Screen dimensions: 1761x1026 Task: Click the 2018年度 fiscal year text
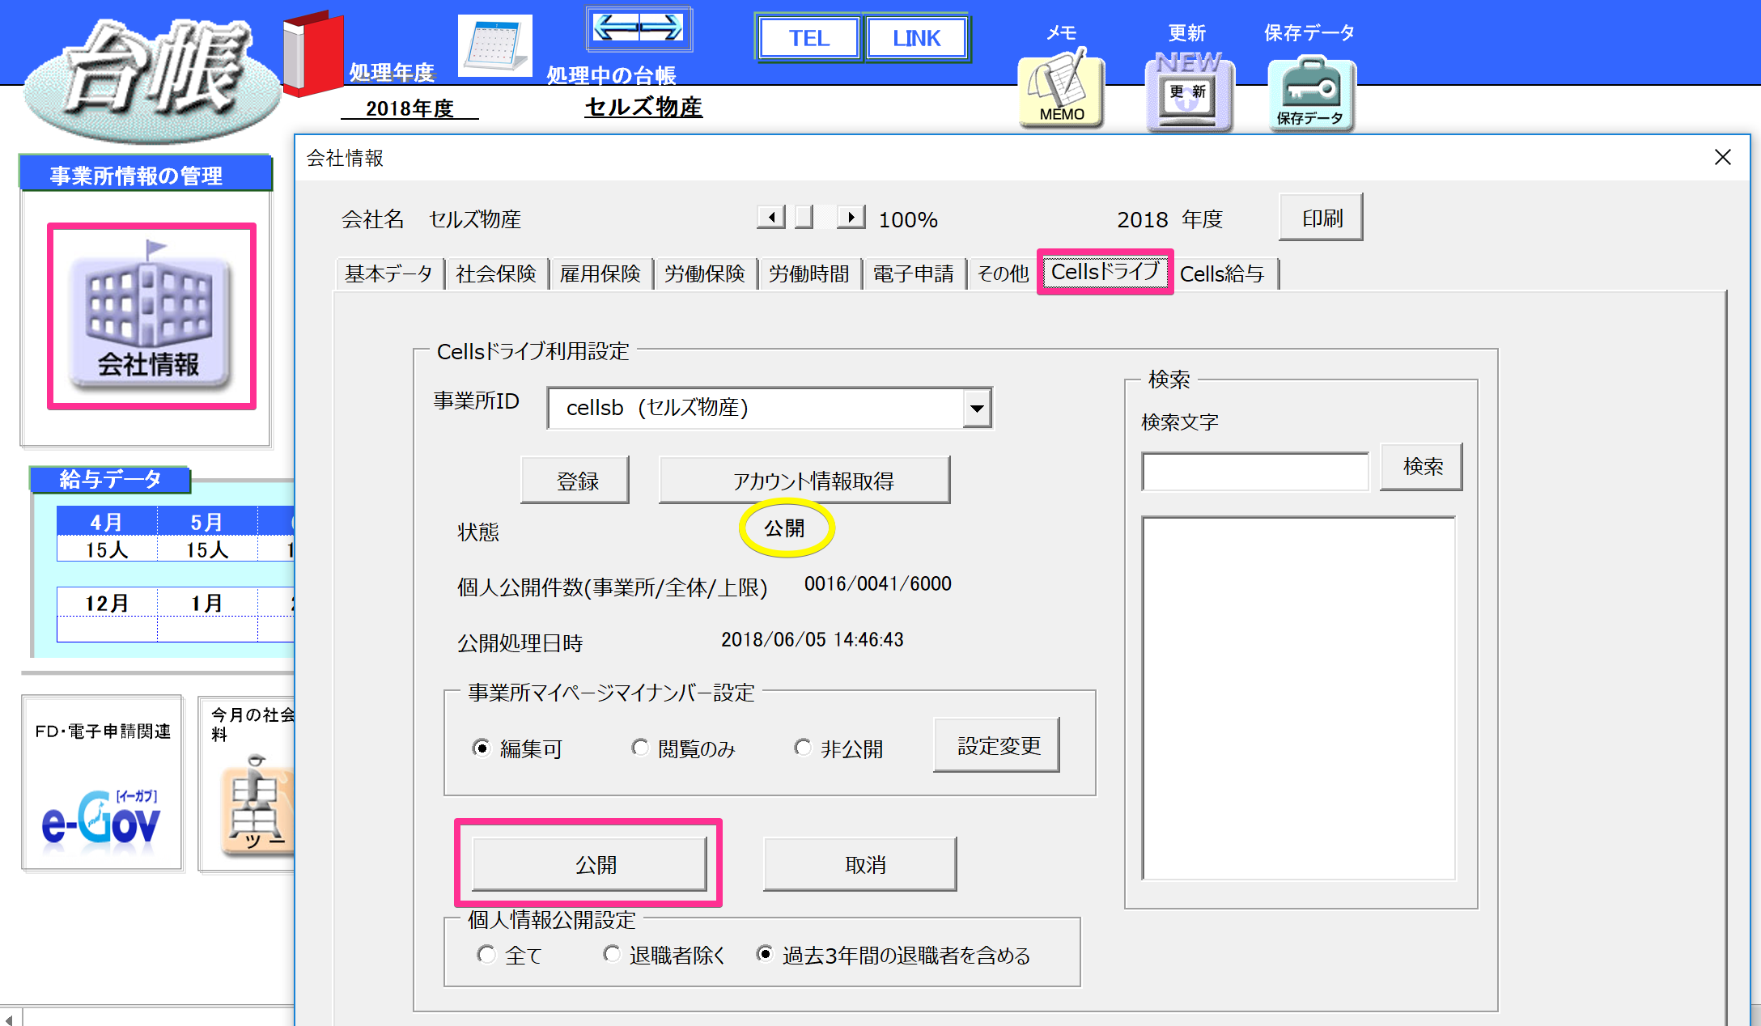click(409, 108)
